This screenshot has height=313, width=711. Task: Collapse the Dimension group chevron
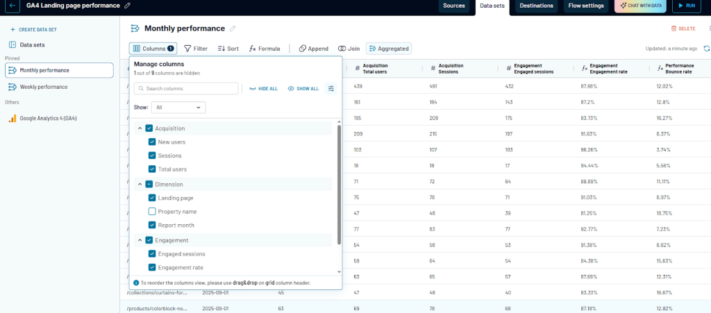click(140, 185)
